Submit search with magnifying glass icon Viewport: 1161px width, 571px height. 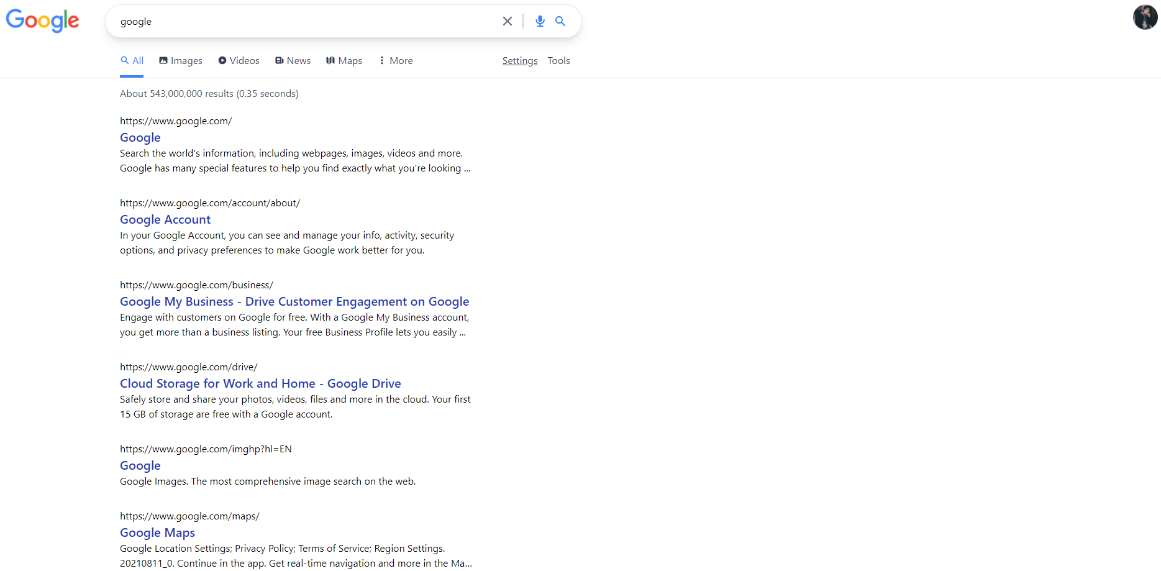[x=560, y=21]
